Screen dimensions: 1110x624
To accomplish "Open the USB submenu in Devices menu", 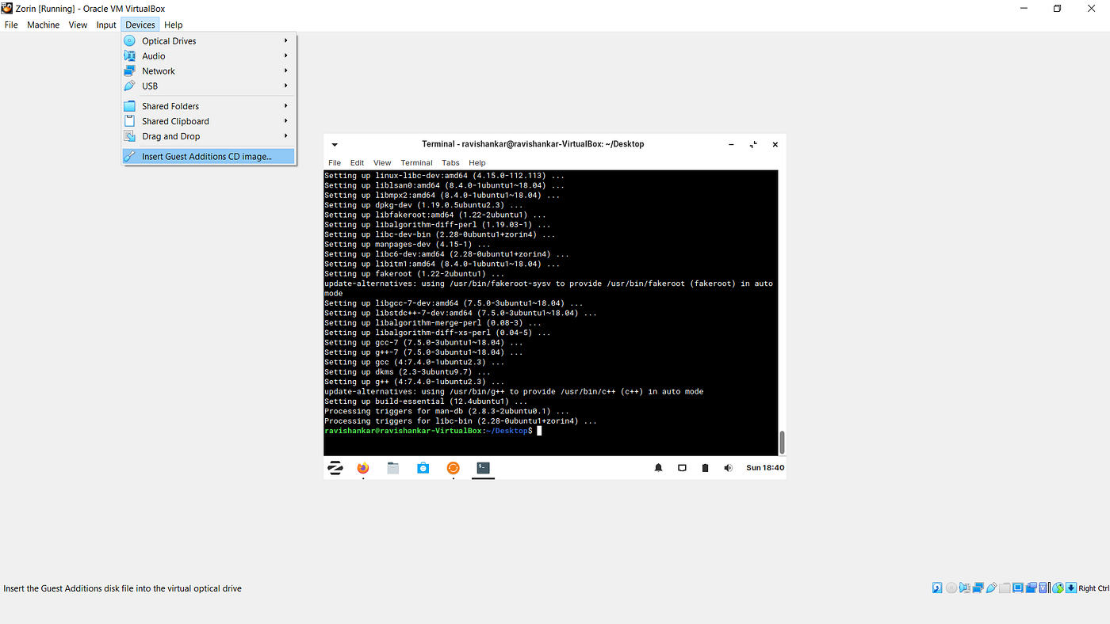I will pyautogui.click(x=209, y=86).
